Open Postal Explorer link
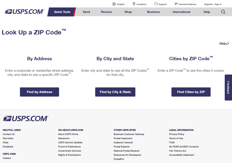The height and width of the screenshot is (163, 232). pyautogui.click(x=122, y=146)
